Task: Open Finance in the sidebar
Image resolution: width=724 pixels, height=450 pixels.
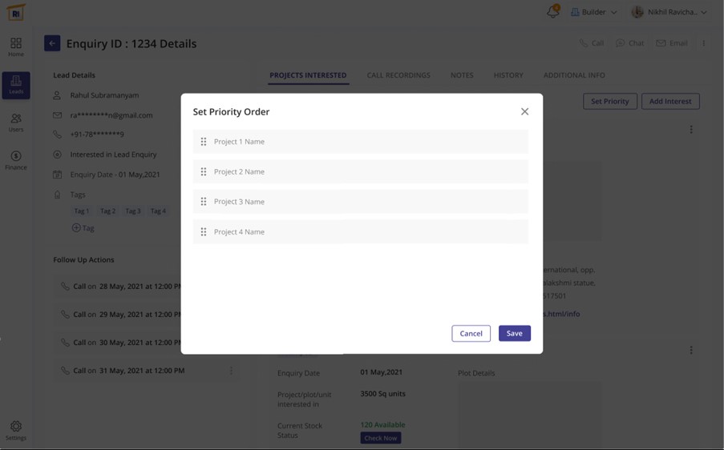Action: point(16,160)
